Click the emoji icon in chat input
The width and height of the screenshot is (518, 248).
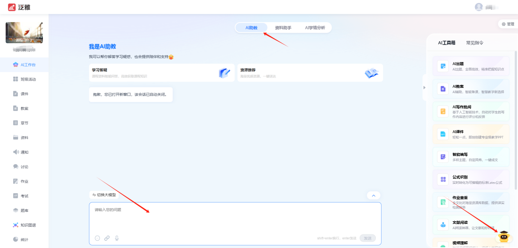click(x=97, y=238)
